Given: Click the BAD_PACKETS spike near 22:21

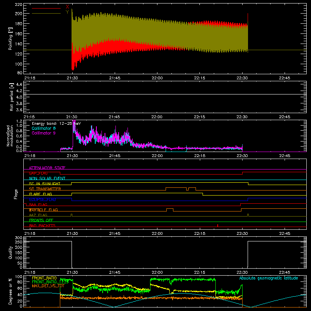Looking at the screenshot, I should [x=218, y=225].
